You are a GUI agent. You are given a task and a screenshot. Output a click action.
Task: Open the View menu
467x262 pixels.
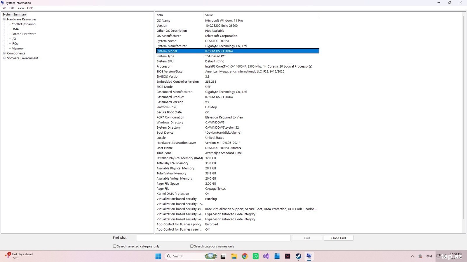point(21,8)
